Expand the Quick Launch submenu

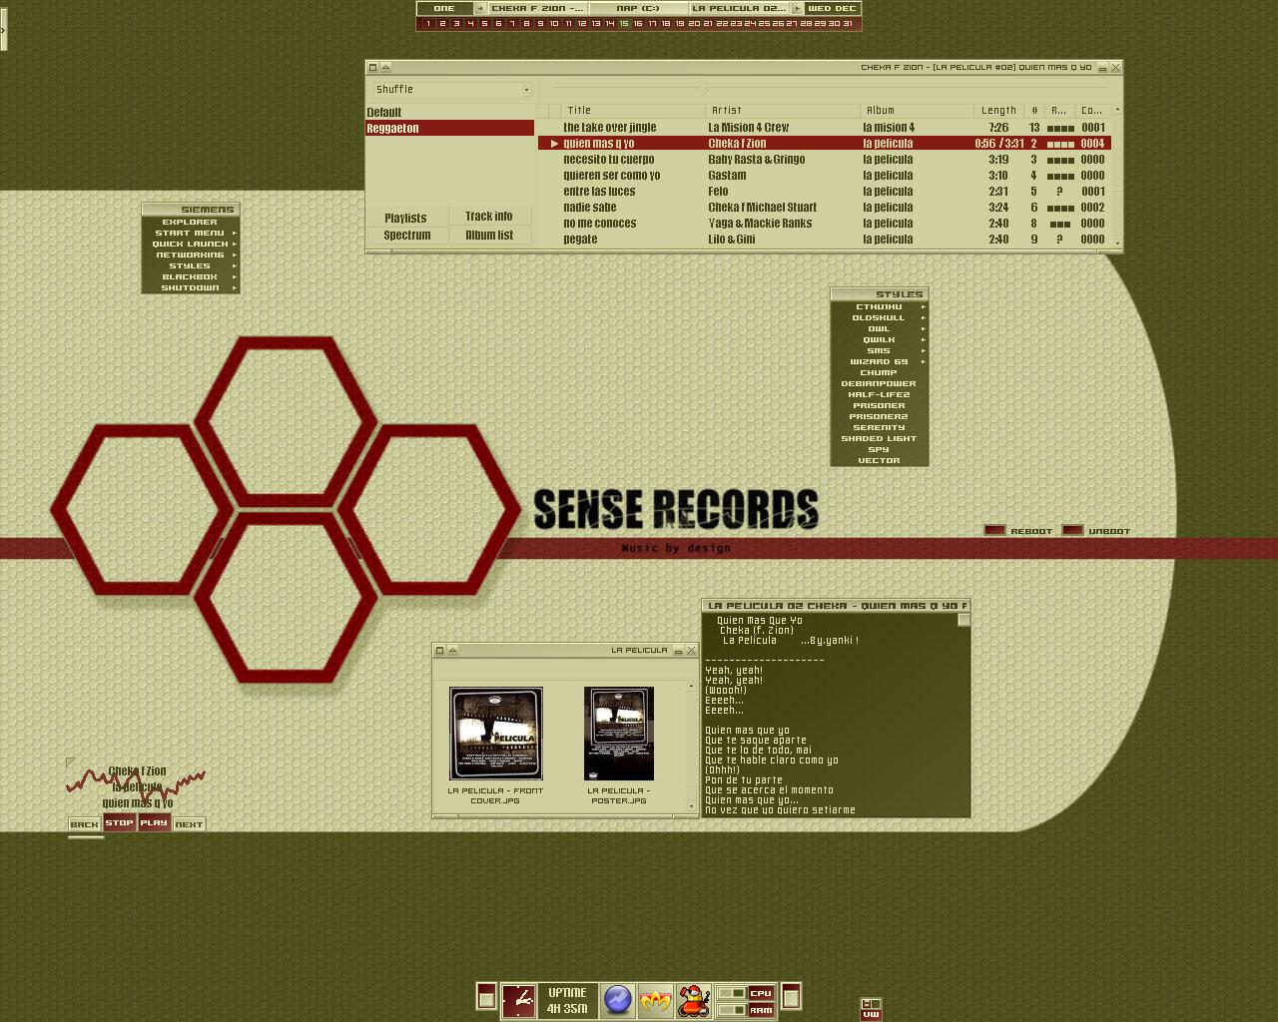tap(191, 244)
